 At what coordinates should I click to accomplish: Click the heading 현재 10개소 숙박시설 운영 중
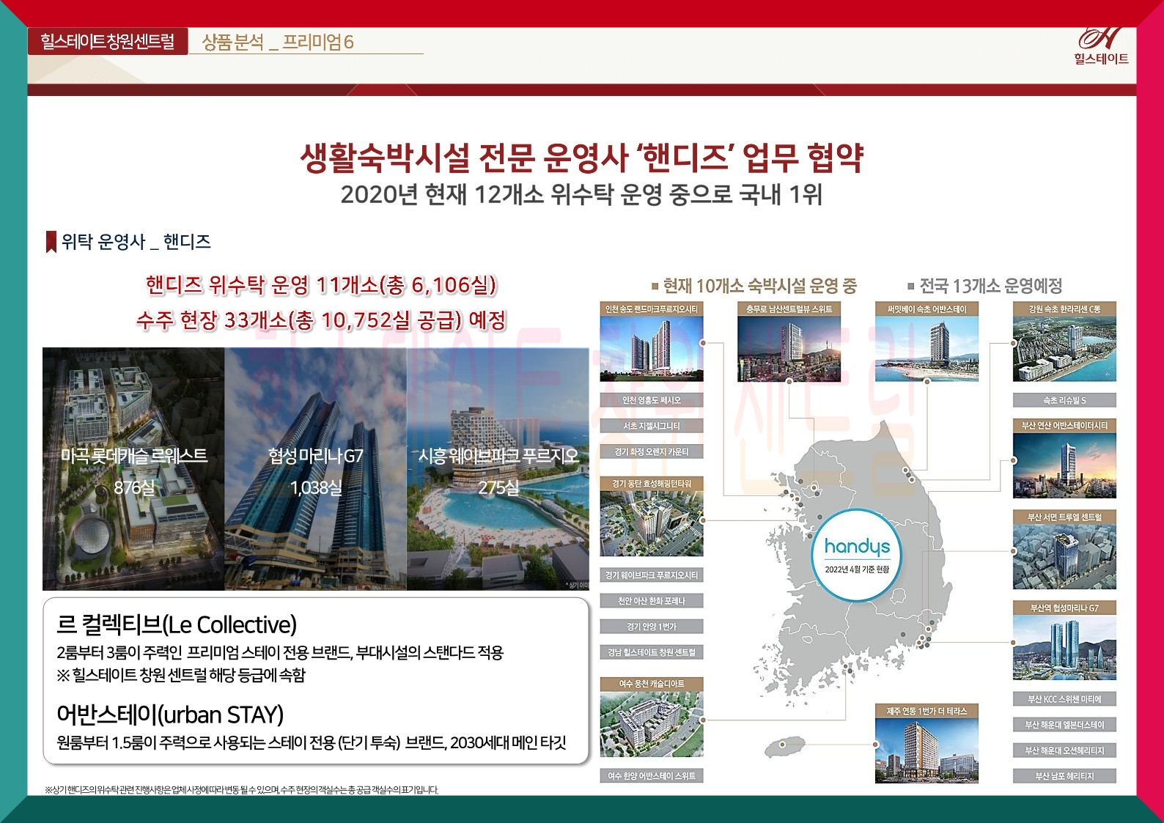[x=754, y=286]
